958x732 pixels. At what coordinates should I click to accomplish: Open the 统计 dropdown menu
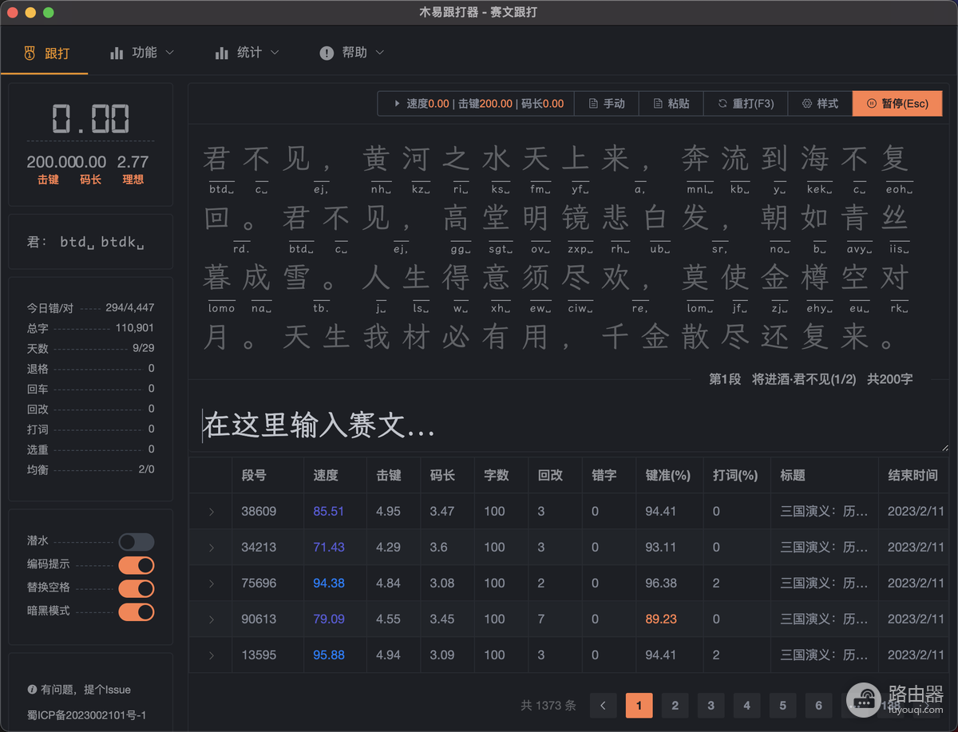tap(247, 53)
